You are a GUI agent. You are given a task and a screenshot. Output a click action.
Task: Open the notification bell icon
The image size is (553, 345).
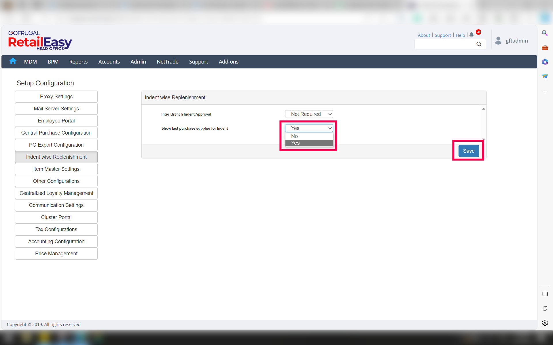[471, 35]
